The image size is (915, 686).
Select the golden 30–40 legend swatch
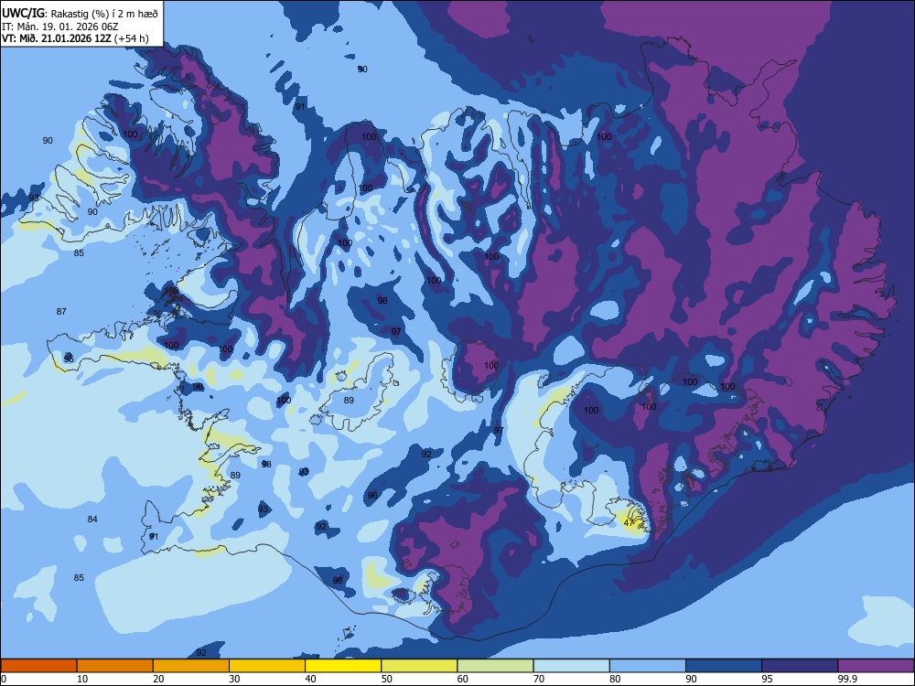[x=267, y=666]
